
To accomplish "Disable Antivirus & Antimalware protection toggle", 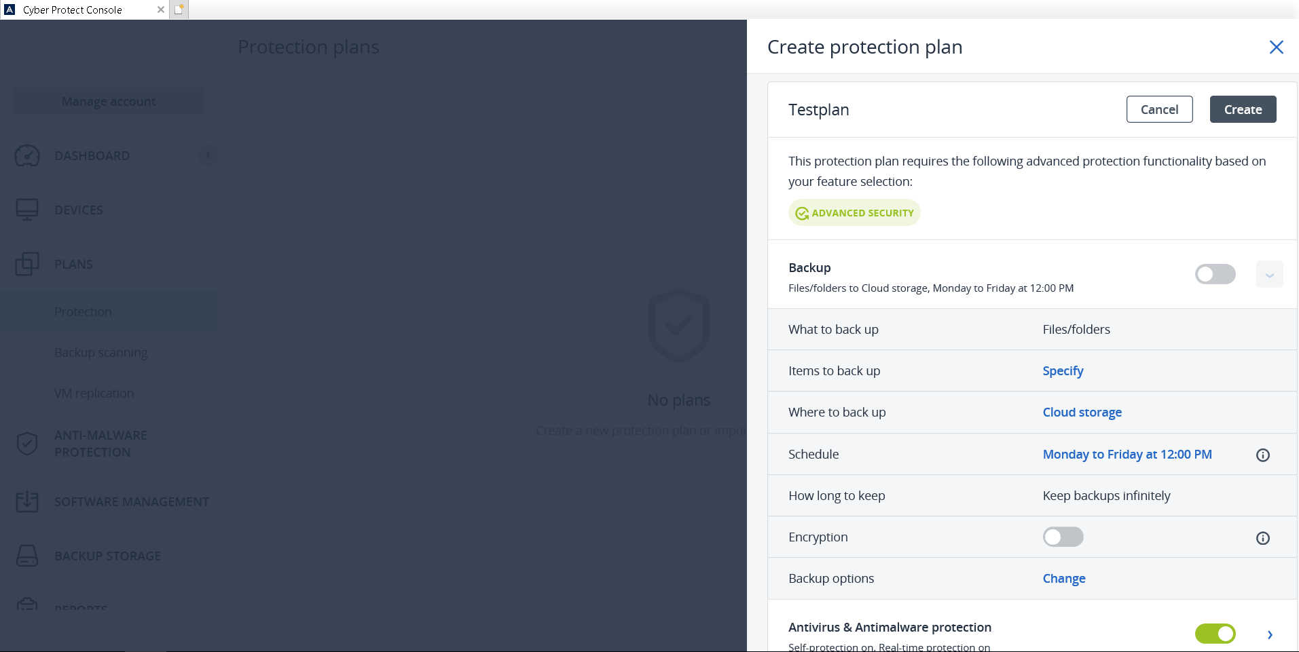I will click(x=1215, y=634).
